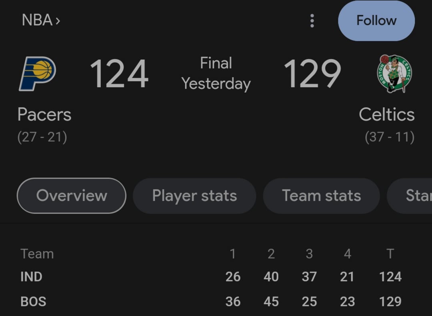The height and width of the screenshot is (316, 432).
Task: Open the three-dot more options menu
Action: [312, 21]
